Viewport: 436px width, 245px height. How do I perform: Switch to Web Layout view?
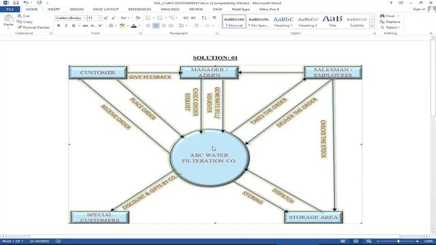(x=369, y=241)
